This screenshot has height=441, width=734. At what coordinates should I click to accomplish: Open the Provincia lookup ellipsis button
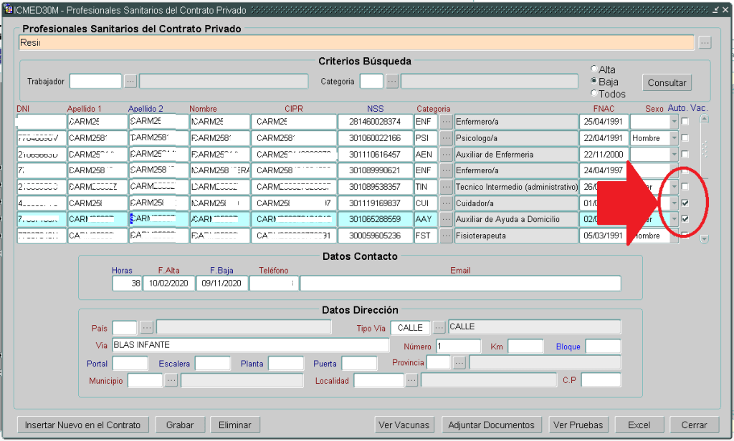point(459,363)
